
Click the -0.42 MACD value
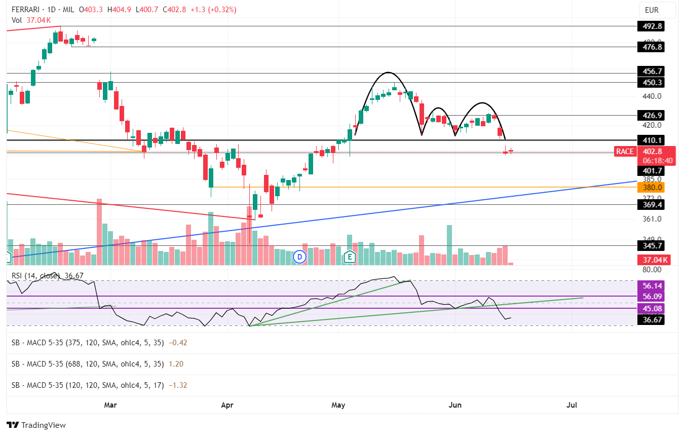(x=178, y=343)
